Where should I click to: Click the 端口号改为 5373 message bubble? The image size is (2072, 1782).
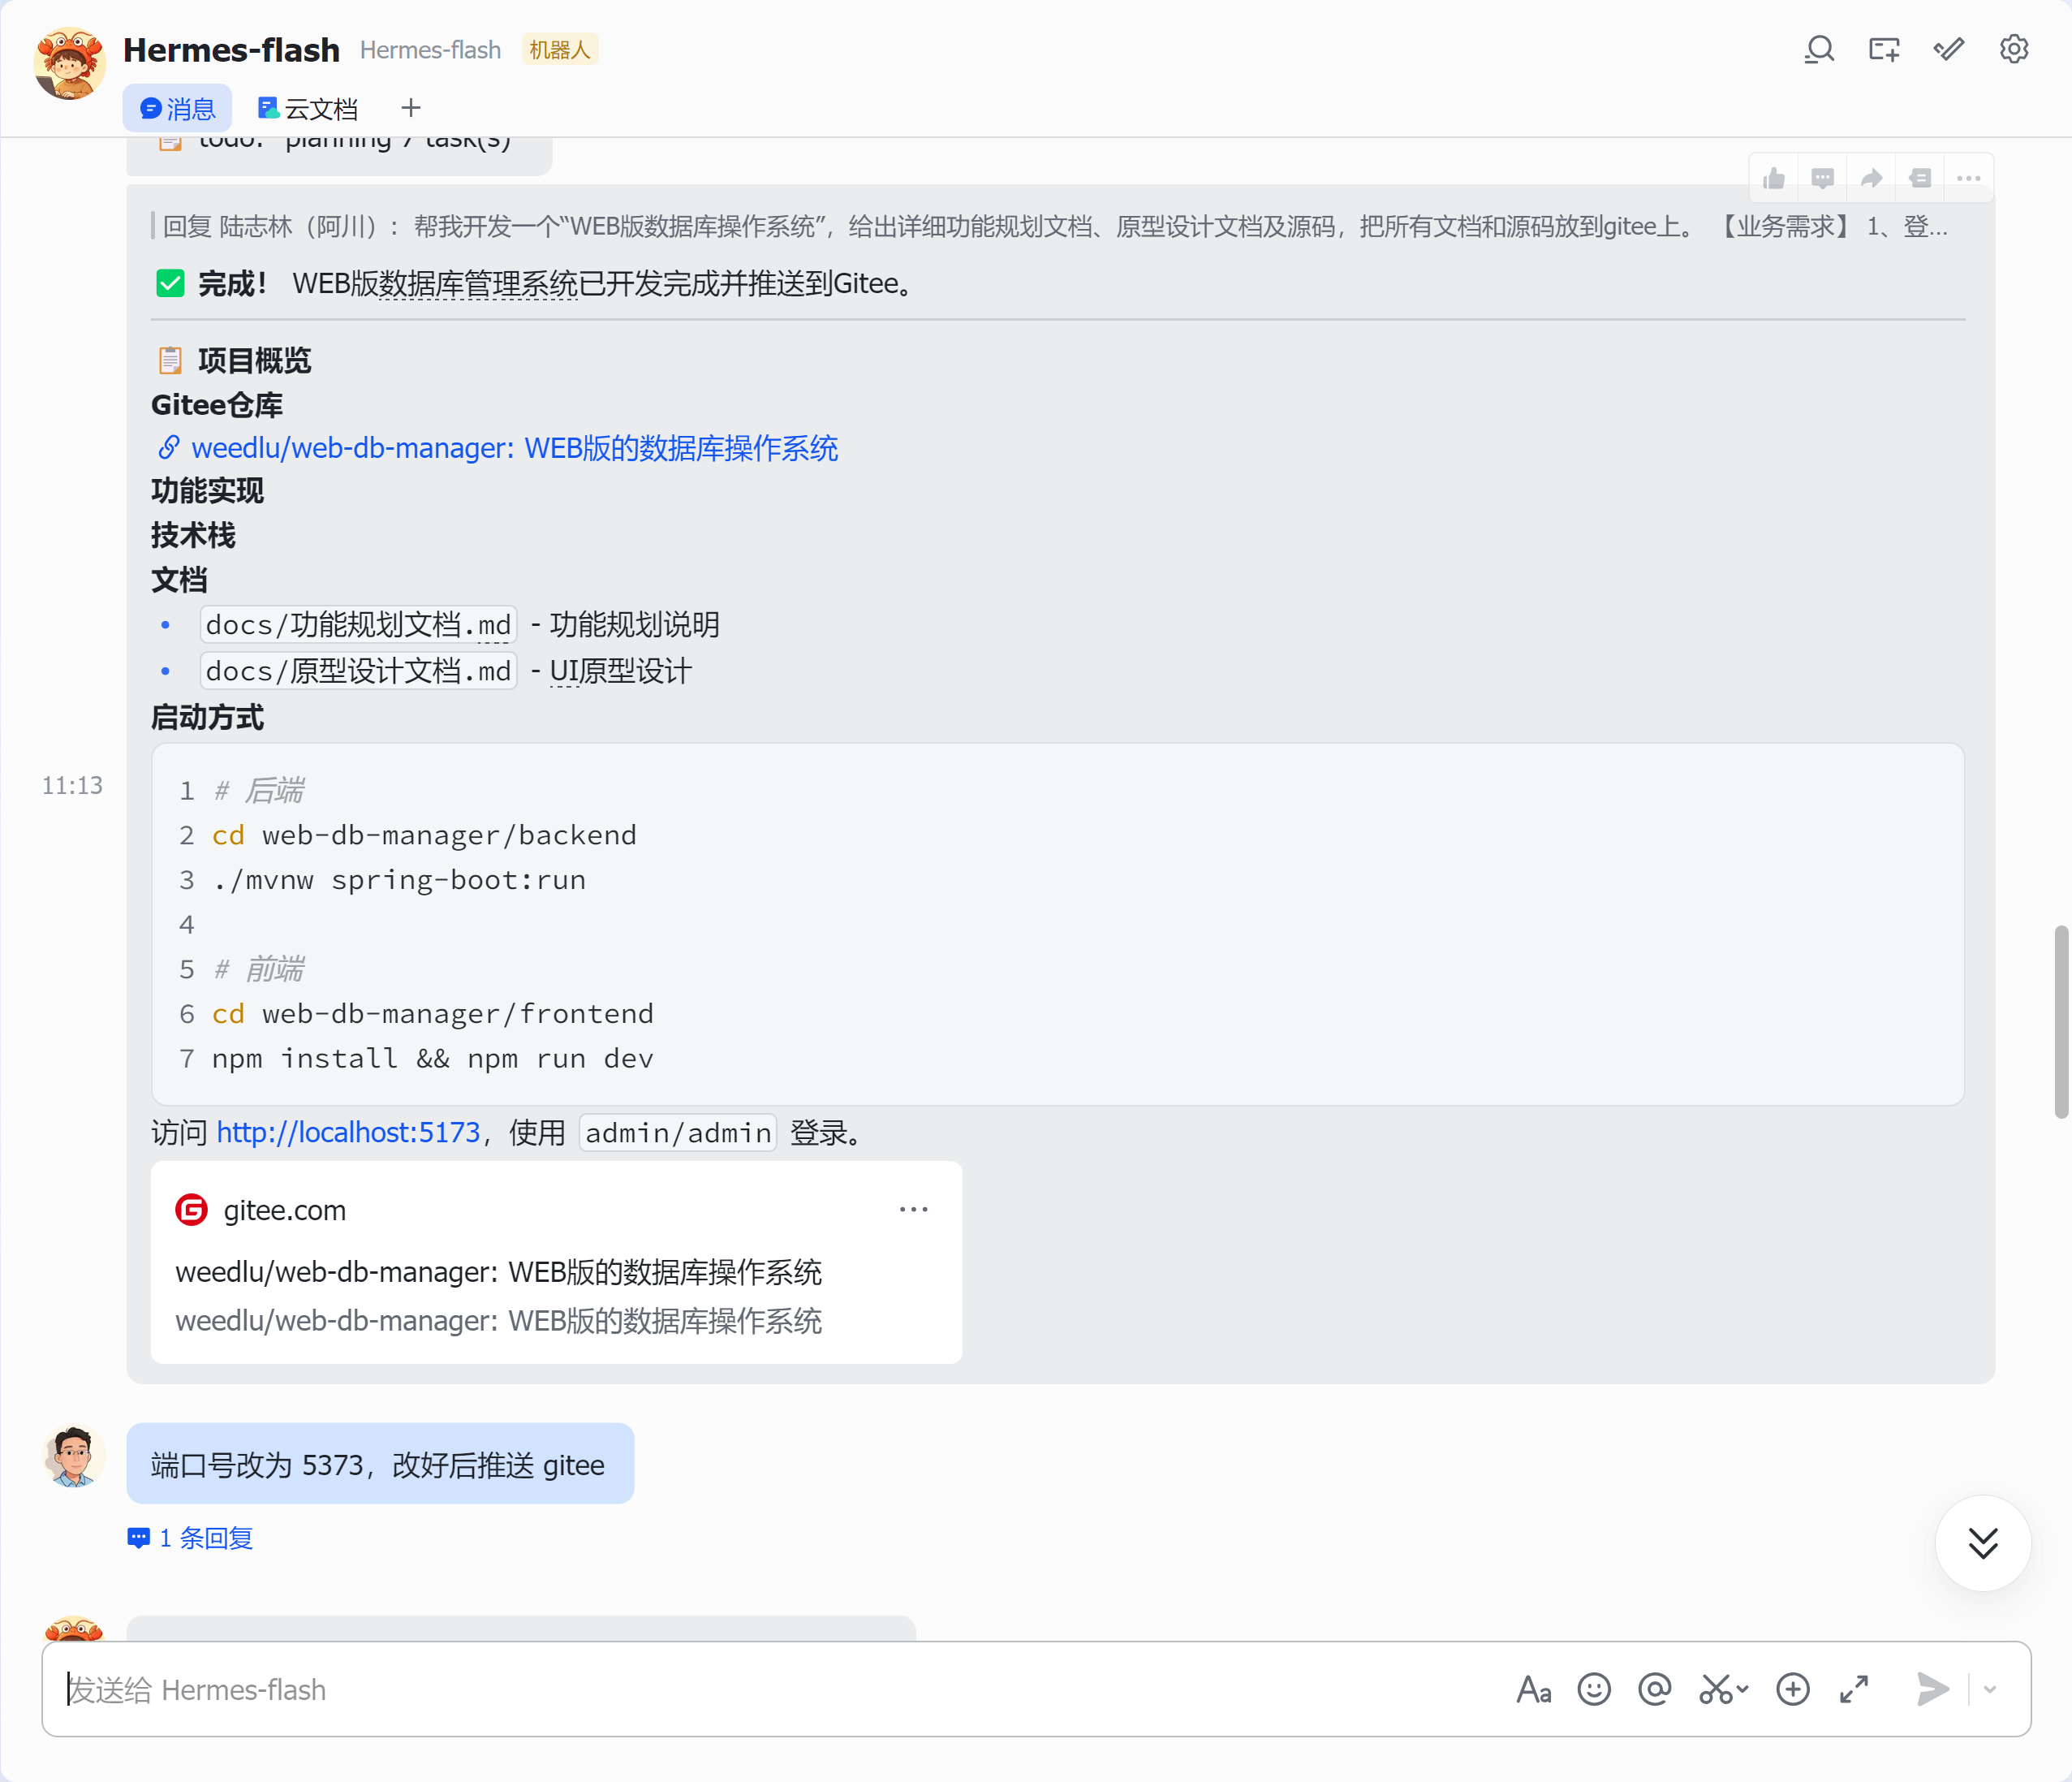click(380, 1464)
